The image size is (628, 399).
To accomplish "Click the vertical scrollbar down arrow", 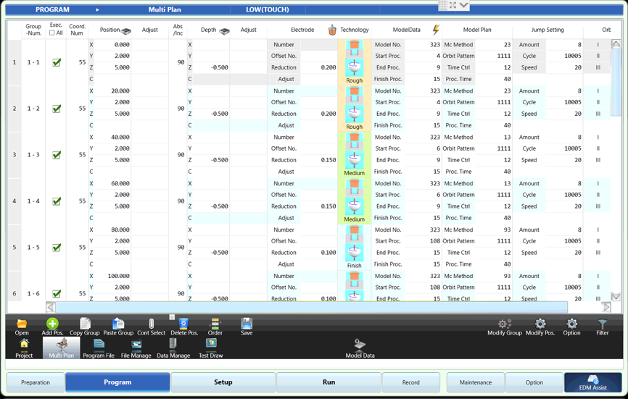I will 616,296.
